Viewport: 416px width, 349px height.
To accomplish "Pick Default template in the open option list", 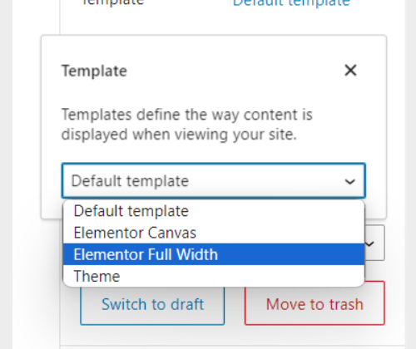I will [214, 211].
